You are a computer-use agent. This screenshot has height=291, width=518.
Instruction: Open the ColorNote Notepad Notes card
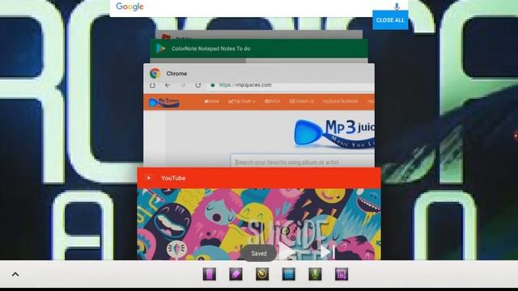[x=259, y=48]
